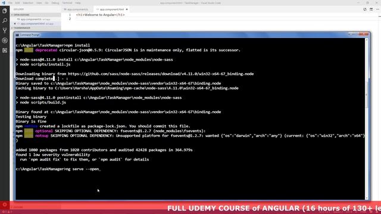Screen dimensions: 381x214
Task: Click the node-sass GitHub download URL
Action: point(161,74)
